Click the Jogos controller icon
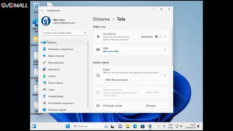Image resolution: width=233 pixels, height=131 pixels. [44, 90]
